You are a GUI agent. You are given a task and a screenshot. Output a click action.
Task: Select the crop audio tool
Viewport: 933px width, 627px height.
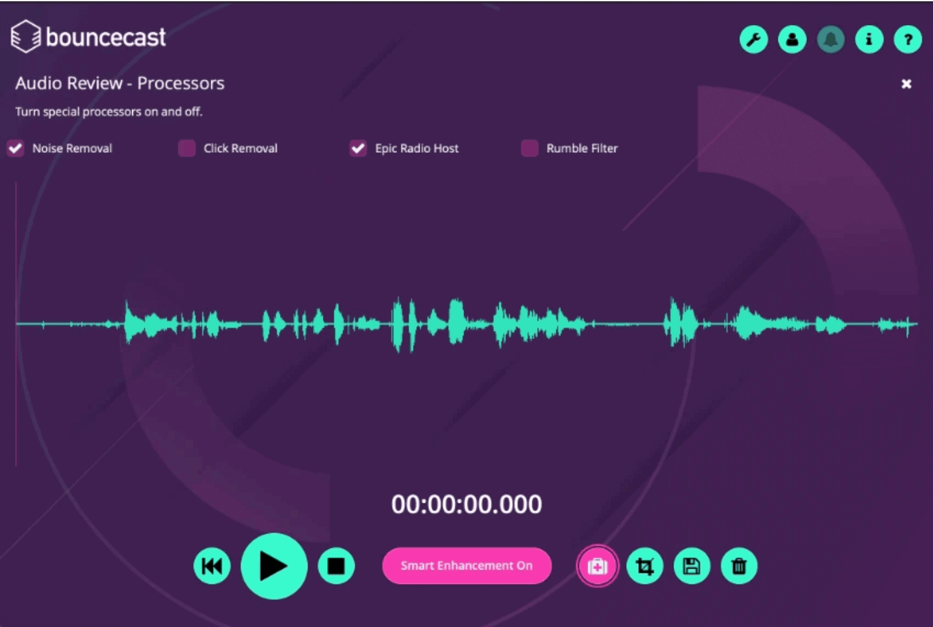click(x=645, y=566)
